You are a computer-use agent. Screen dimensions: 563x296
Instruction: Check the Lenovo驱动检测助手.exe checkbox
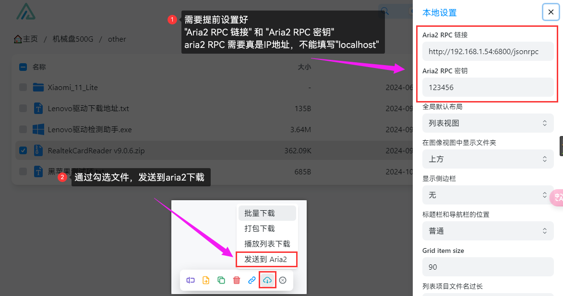tap(23, 129)
